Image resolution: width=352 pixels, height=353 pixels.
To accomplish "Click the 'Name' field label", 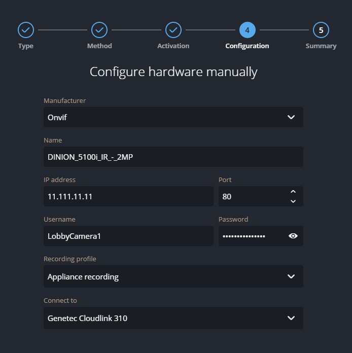I will click(53, 140).
